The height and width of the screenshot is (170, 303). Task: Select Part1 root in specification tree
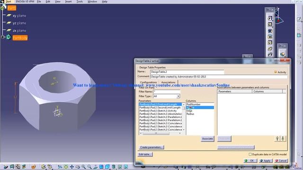pyautogui.click(x=11, y=8)
